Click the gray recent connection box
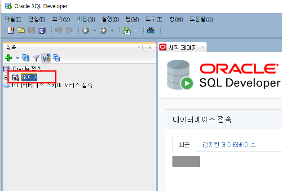 (186, 161)
